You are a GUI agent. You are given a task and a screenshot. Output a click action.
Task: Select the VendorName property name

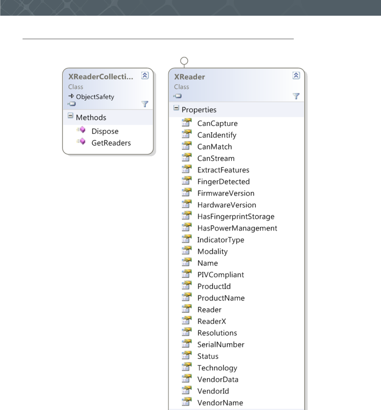(x=220, y=403)
